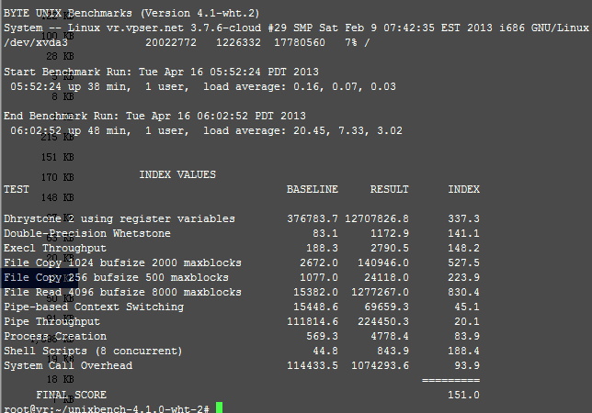Click disk available value '17780560'

coord(300,42)
